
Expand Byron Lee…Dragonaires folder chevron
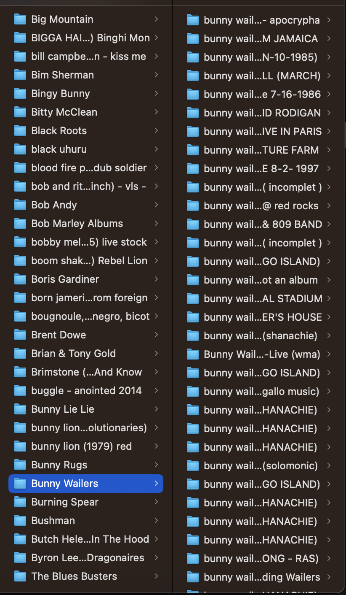156,558
